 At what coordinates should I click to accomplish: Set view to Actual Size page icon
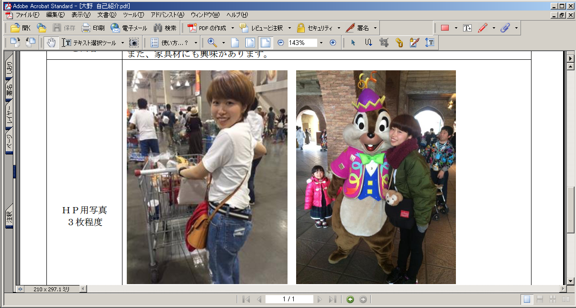pos(235,43)
